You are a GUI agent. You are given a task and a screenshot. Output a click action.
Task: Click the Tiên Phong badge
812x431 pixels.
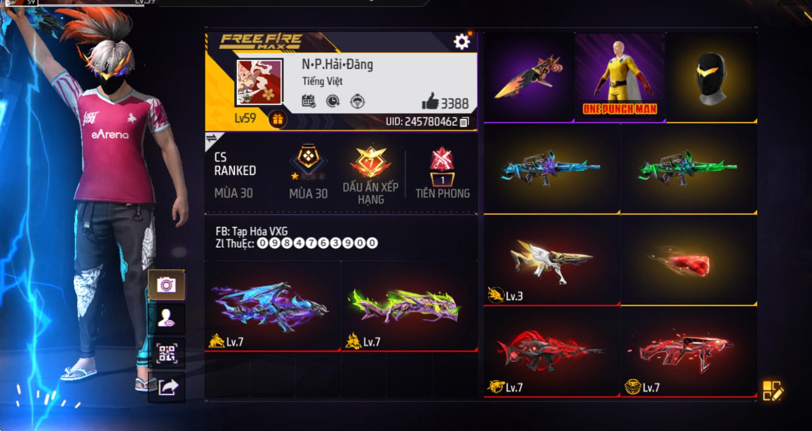(442, 173)
